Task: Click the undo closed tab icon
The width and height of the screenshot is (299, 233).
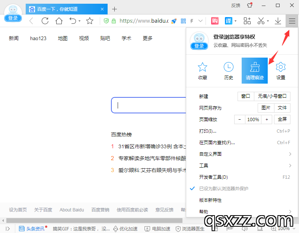Action: [73, 21]
